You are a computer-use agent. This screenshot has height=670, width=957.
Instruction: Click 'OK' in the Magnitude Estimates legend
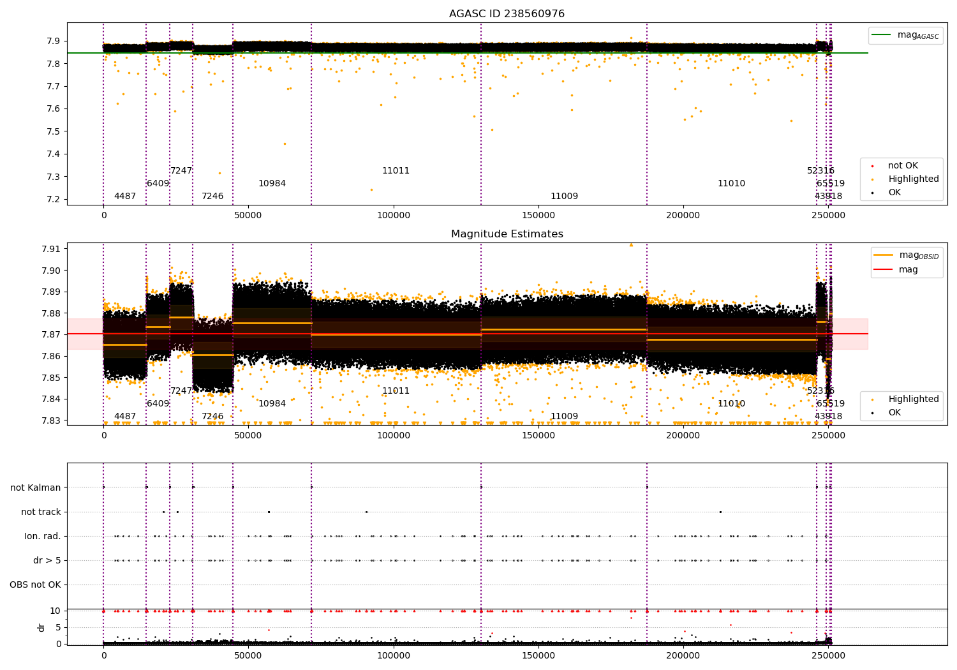887,413
